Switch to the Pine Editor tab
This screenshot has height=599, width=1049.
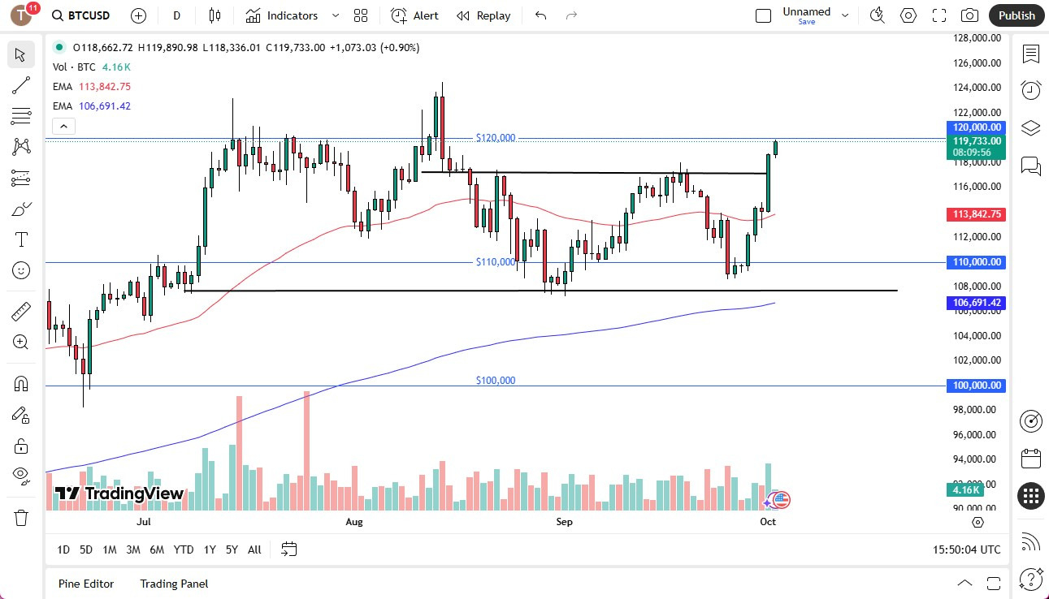click(85, 584)
